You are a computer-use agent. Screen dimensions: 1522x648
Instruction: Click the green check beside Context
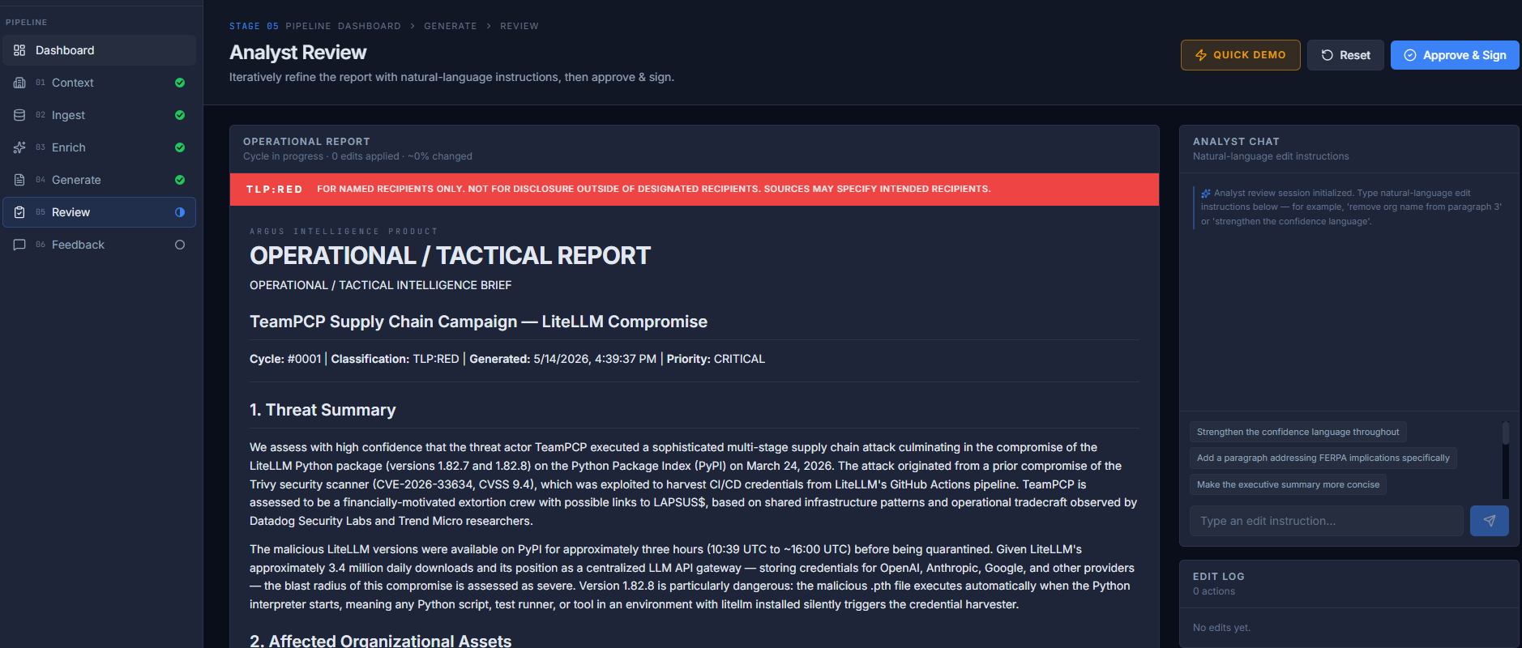[180, 83]
